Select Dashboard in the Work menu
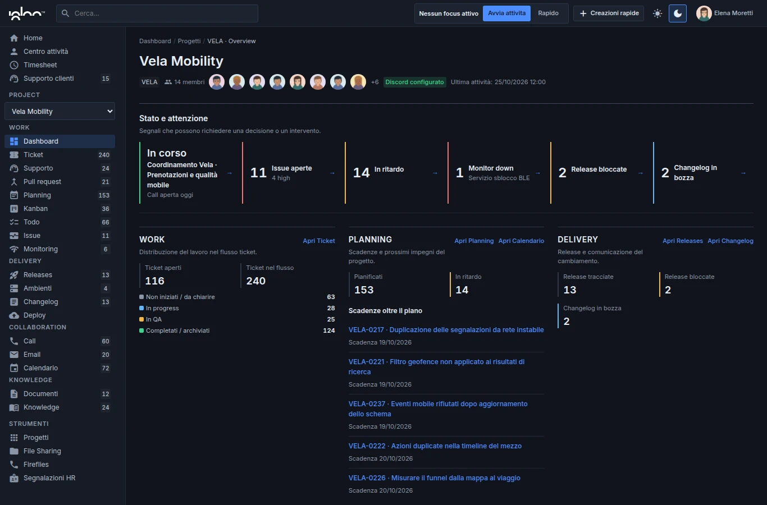The width and height of the screenshot is (767, 505). click(60, 141)
